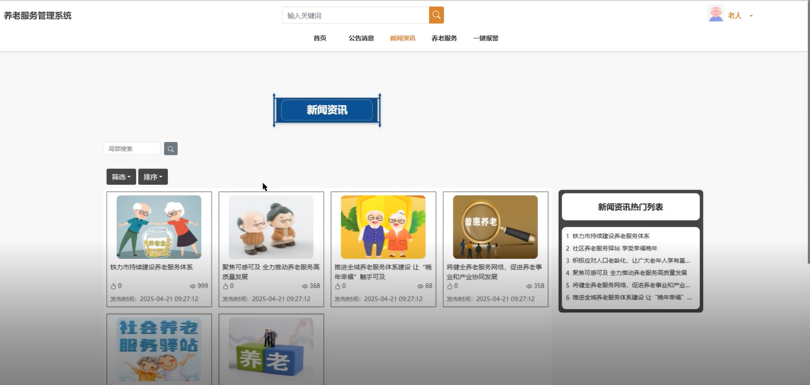Image resolution: width=810 pixels, height=385 pixels.
Task: Open 社会养老服务驿站 thumbnail
Action: tap(159, 350)
